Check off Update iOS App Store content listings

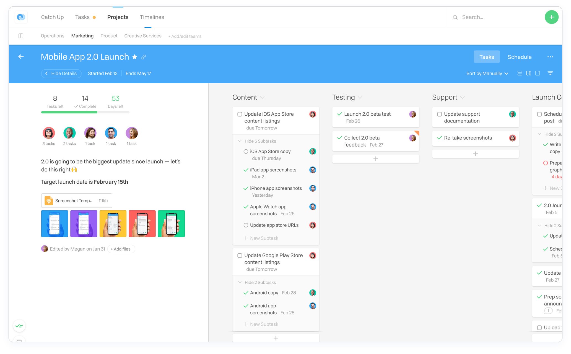pos(240,114)
